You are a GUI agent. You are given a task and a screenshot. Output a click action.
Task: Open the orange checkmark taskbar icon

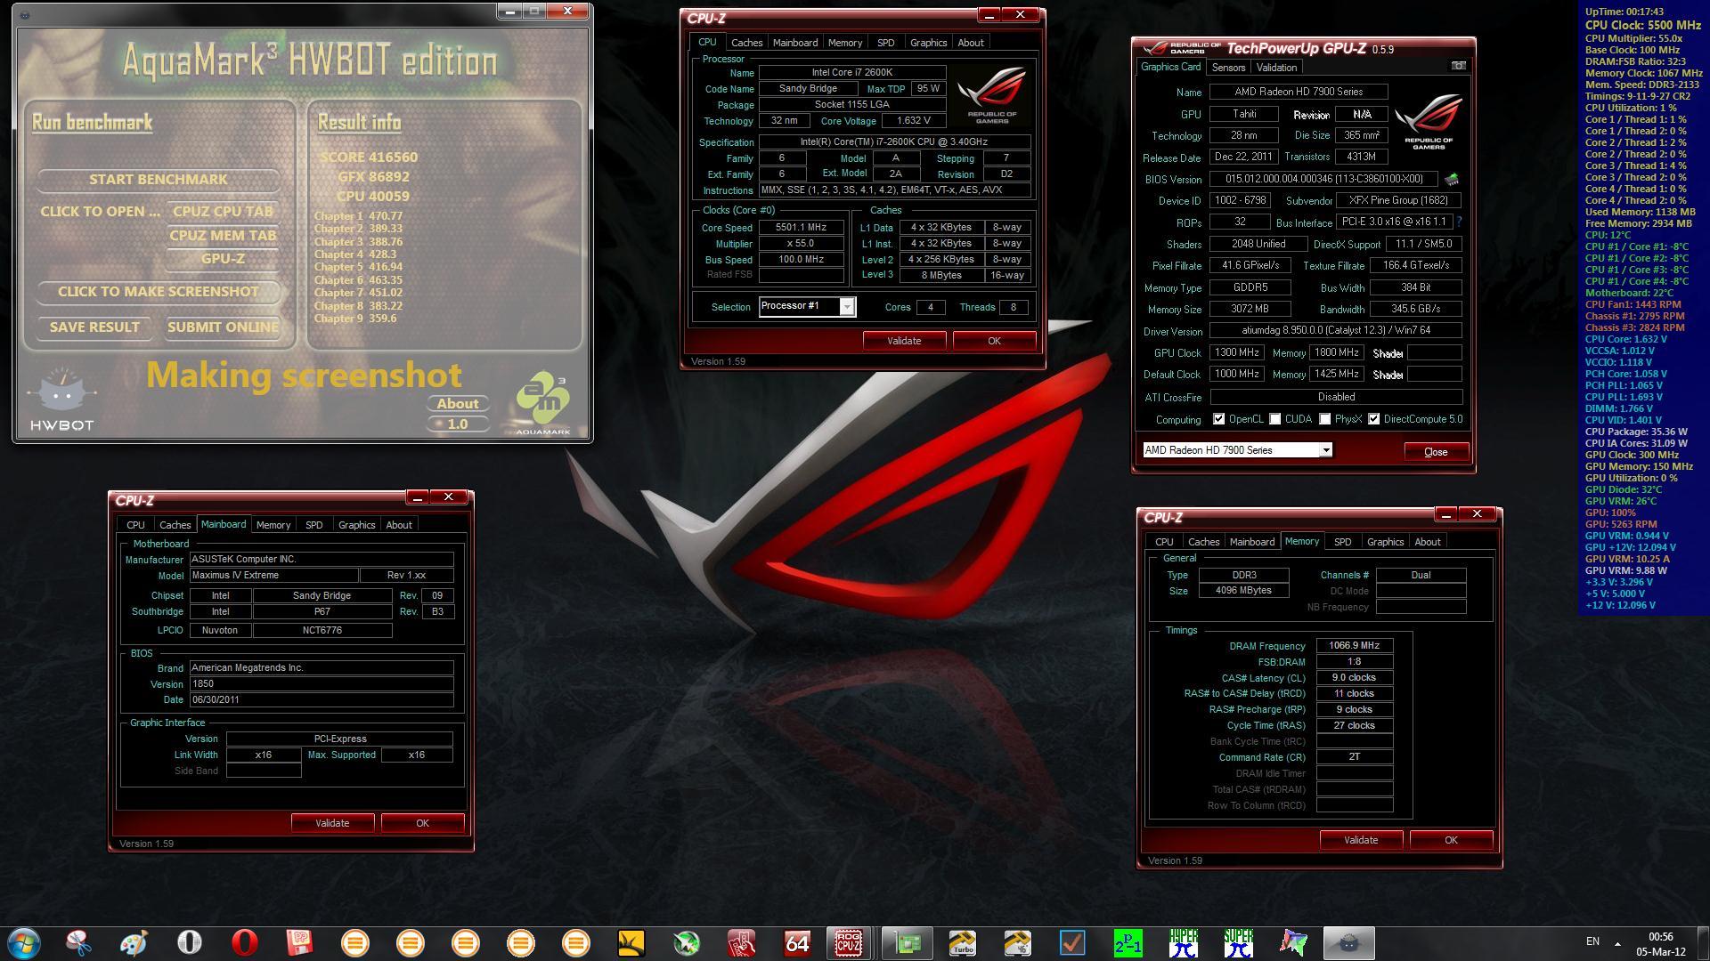(x=1072, y=942)
